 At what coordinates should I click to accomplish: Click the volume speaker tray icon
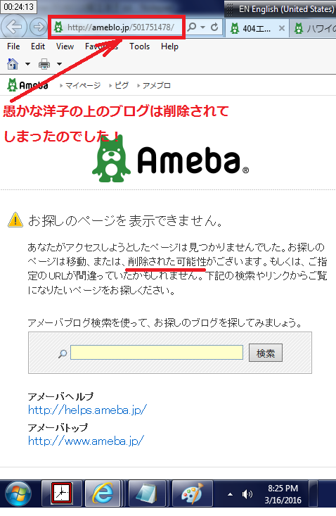pos(247,494)
